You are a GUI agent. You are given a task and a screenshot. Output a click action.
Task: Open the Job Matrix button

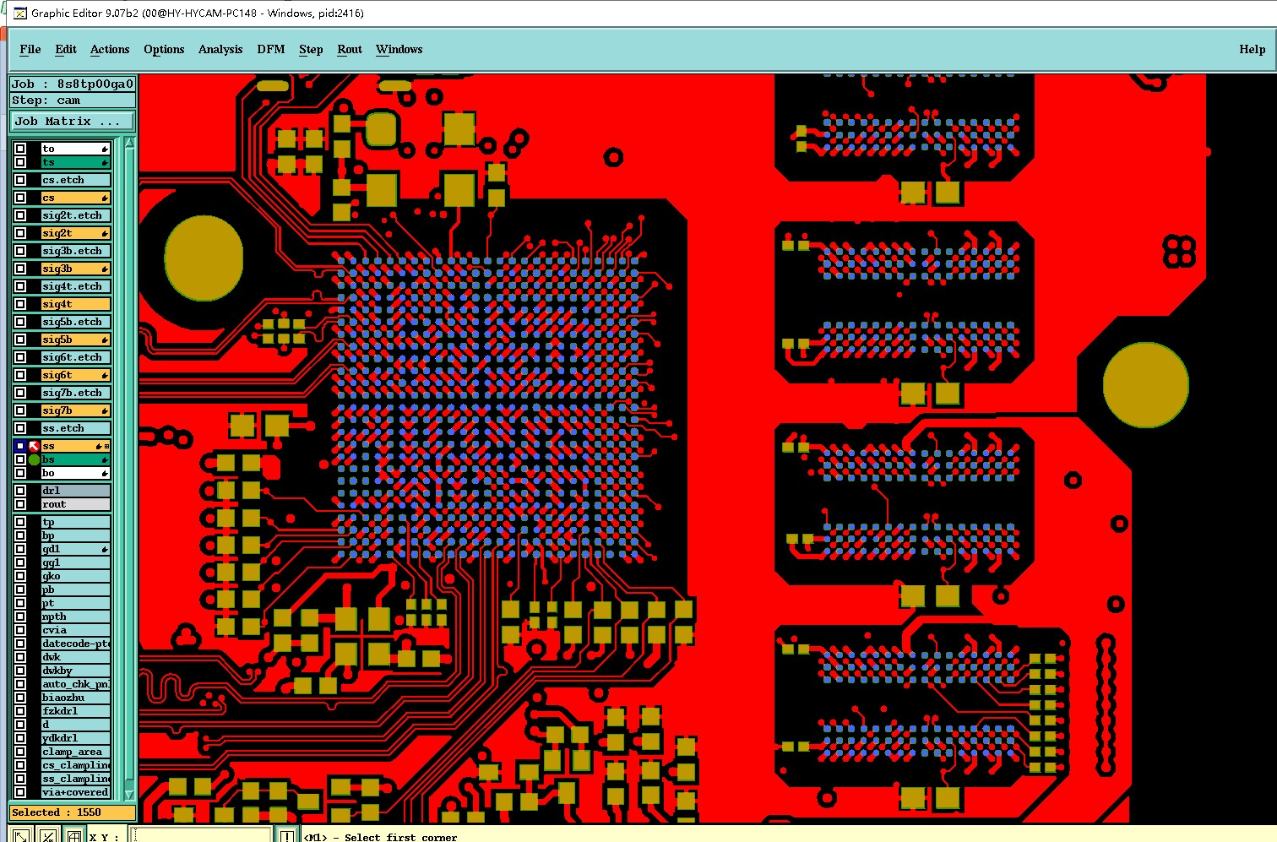pos(72,121)
